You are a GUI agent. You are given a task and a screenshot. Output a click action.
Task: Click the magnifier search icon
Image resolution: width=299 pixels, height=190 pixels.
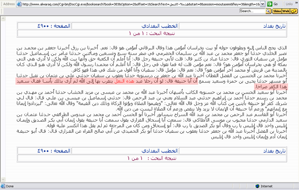tap(268, 11)
